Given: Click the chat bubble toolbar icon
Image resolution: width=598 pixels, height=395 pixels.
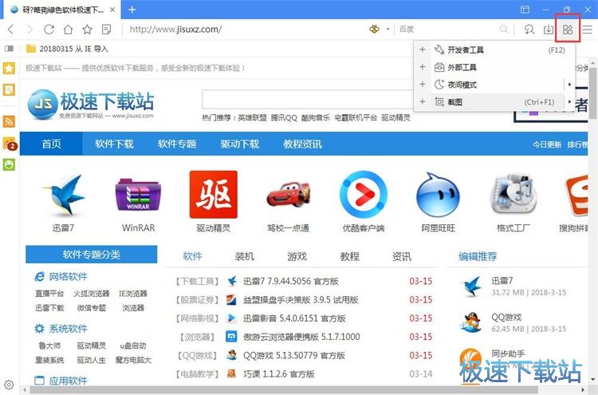Looking at the screenshot, I should 529,30.
